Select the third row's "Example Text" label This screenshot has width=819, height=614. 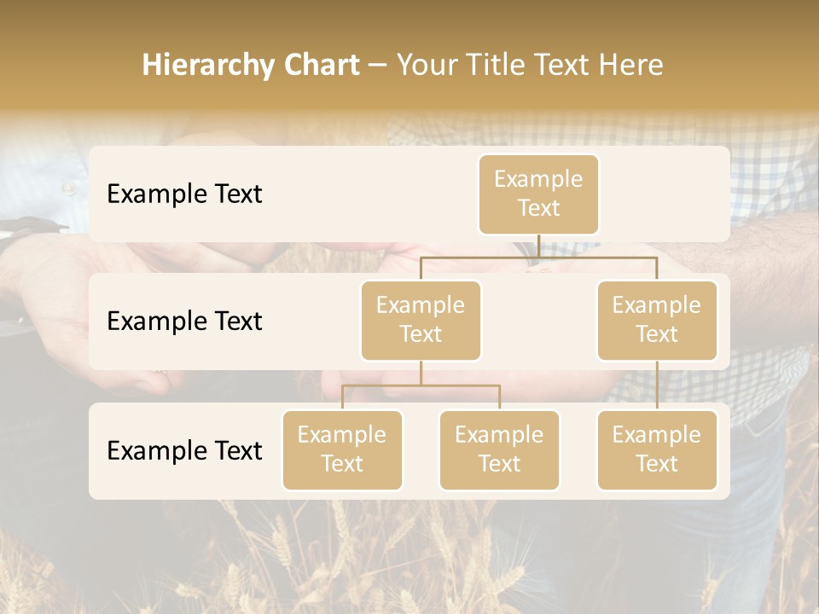pos(184,450)
